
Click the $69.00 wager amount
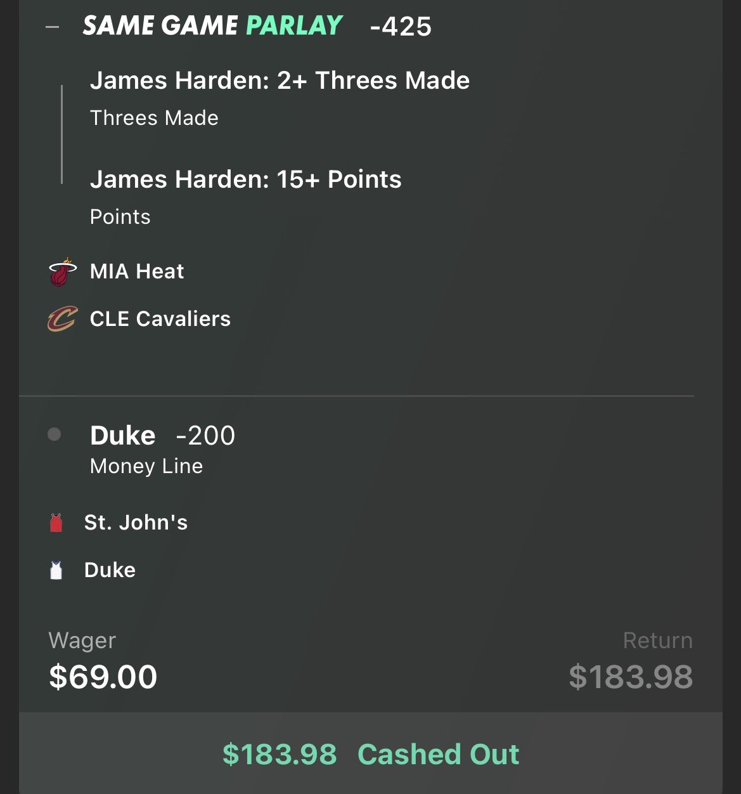tap(103, 677)
